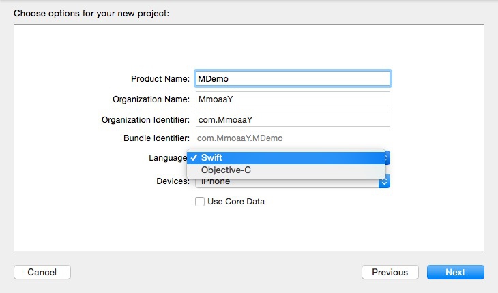The image size is (498, 293).
Task: Click the checkmark beside Swift
Action: [x=194, y=157]
